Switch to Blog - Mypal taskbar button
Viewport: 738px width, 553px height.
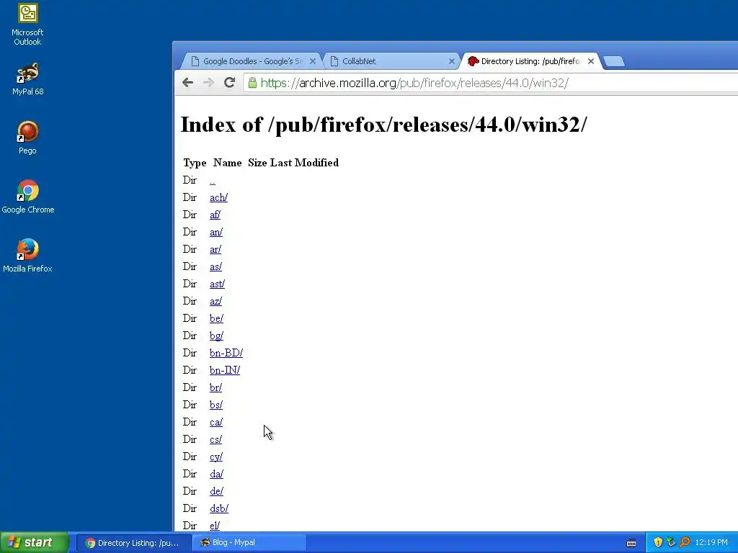(249, 543)
